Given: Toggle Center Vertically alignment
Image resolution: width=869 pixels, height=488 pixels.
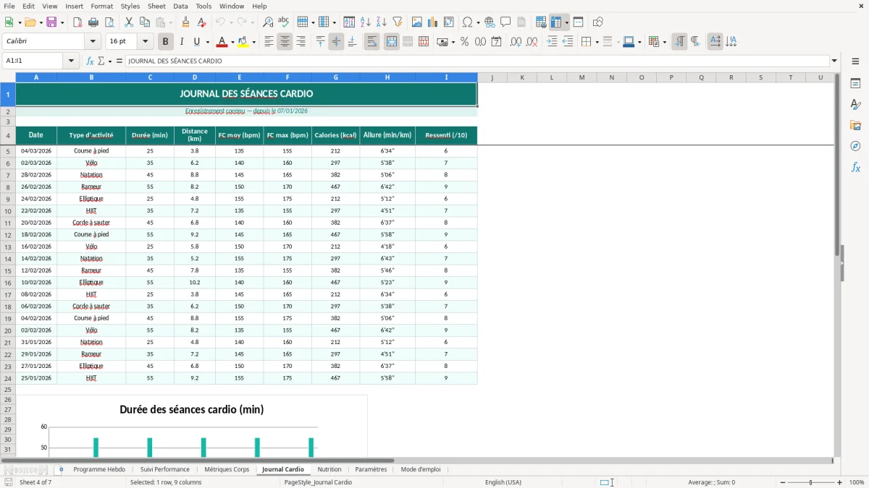Looking at the screenshot, I should (x=336, y=42).
